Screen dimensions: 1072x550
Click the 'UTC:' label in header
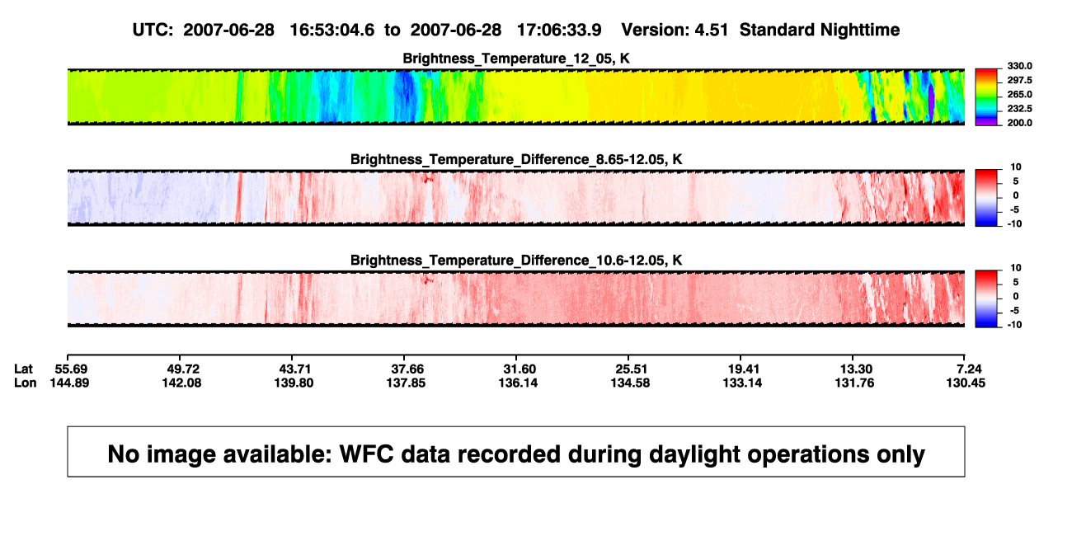click(x=153, y=30)
